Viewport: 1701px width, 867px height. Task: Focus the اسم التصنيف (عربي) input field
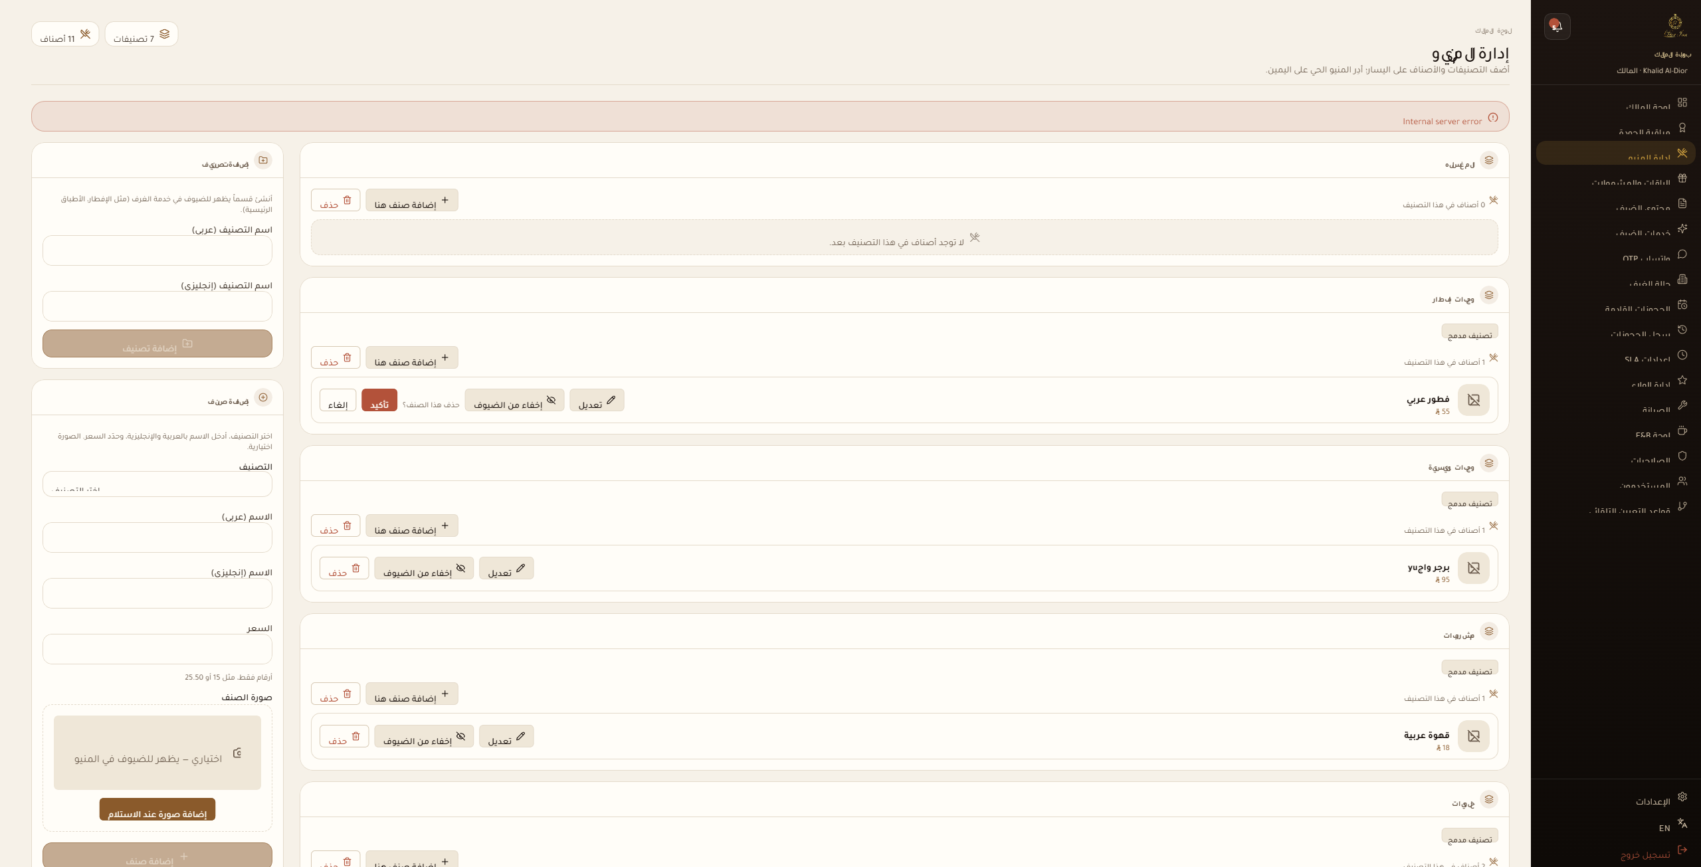click(157, 250)
